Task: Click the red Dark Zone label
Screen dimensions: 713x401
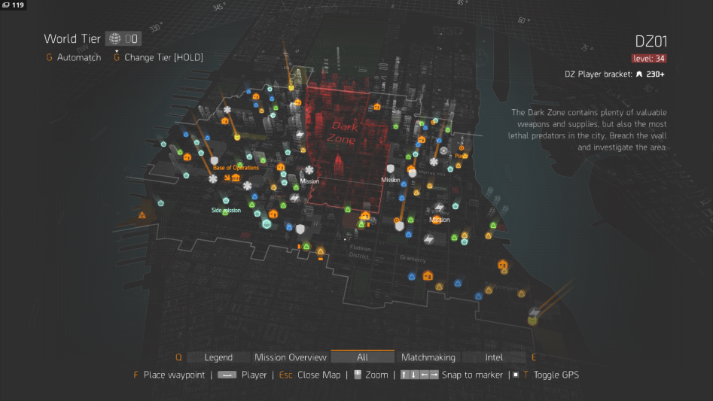Action: point(343,132)
